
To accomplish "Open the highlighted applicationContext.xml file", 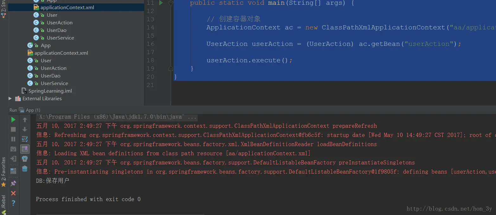I will 67,7.
